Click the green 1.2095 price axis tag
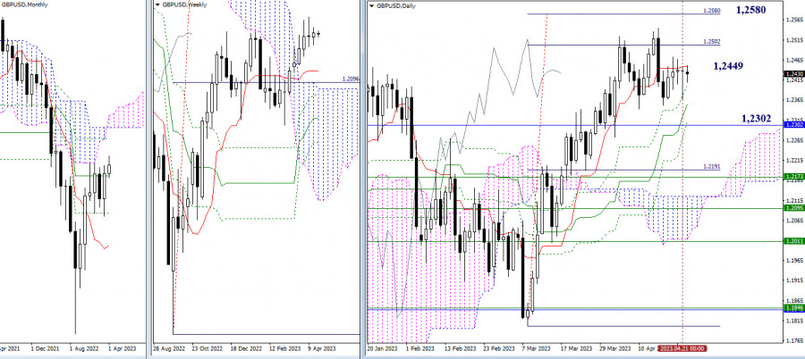805x359 pixels. [x=794, y=208]
